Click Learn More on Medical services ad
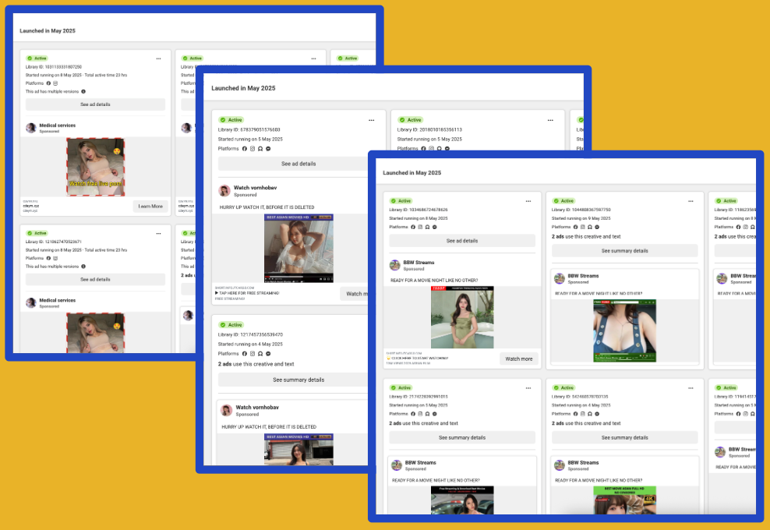Image resolution: width=770 pixels, height=530 pixels. click(150, 207)
